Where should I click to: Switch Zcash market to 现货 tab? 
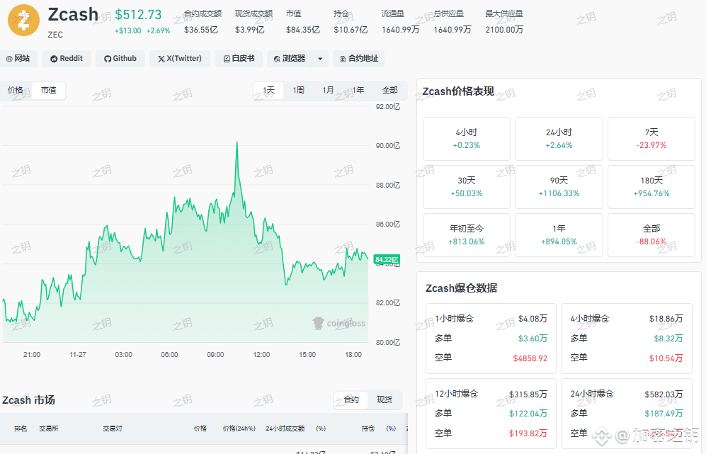click(x=384, y=399)
